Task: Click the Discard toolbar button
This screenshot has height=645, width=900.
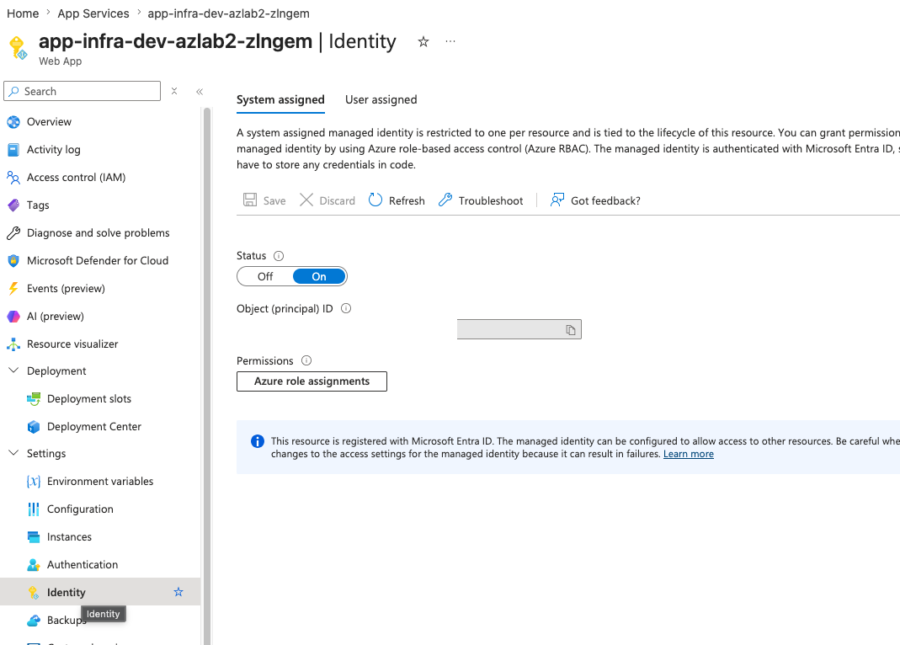Action: coord(328,200)
